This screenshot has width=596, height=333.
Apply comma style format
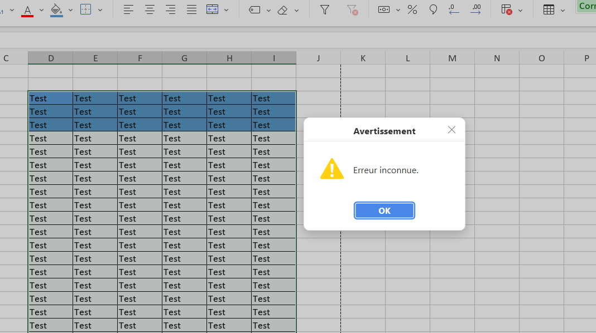click(433, 10)
